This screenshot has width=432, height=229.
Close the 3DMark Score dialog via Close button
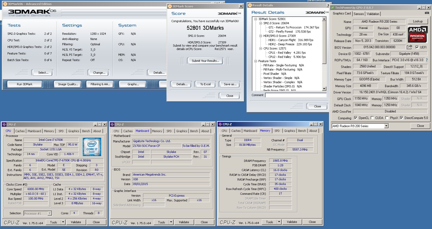[230, 96]
